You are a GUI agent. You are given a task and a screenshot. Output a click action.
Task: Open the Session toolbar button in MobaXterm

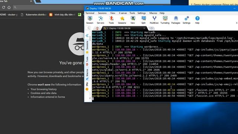click(90, 20)
